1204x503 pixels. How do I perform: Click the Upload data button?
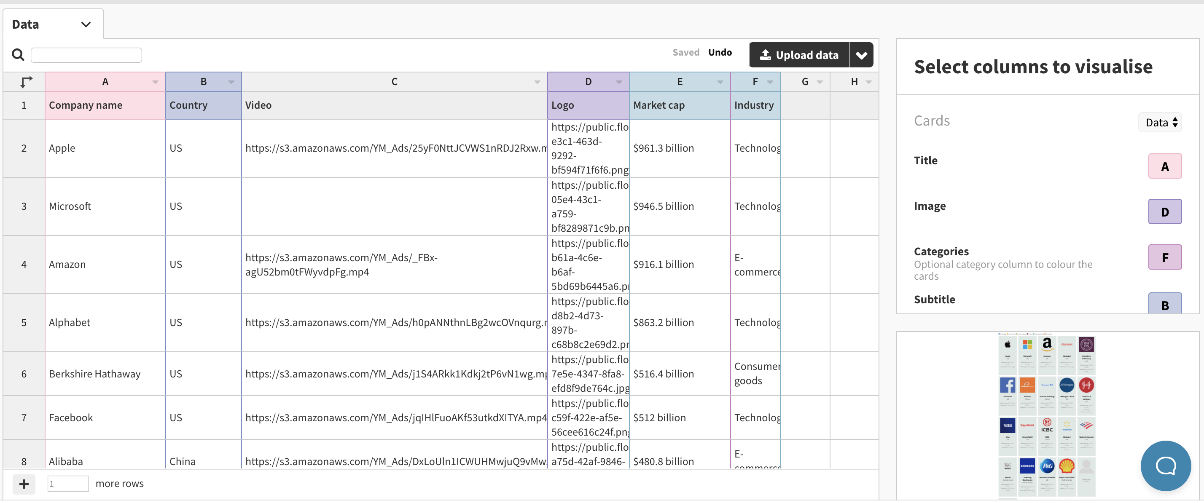click(799, 55)
